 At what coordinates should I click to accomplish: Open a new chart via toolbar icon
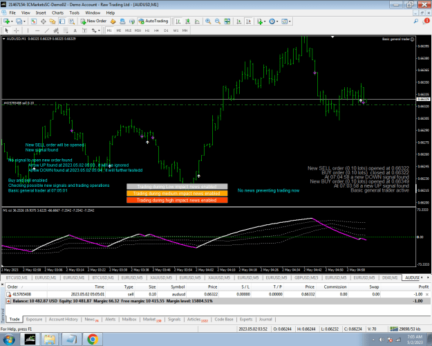(6, 21)
